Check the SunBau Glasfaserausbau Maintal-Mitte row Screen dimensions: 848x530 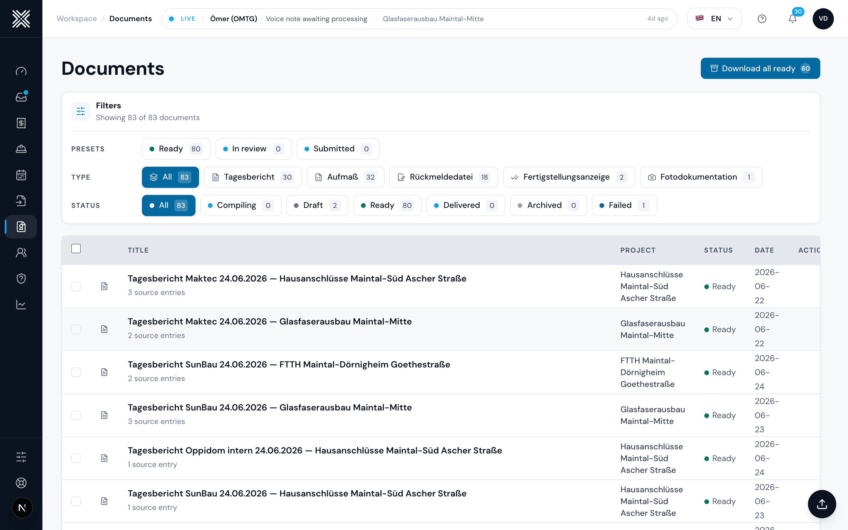click(x=76, y=415)
